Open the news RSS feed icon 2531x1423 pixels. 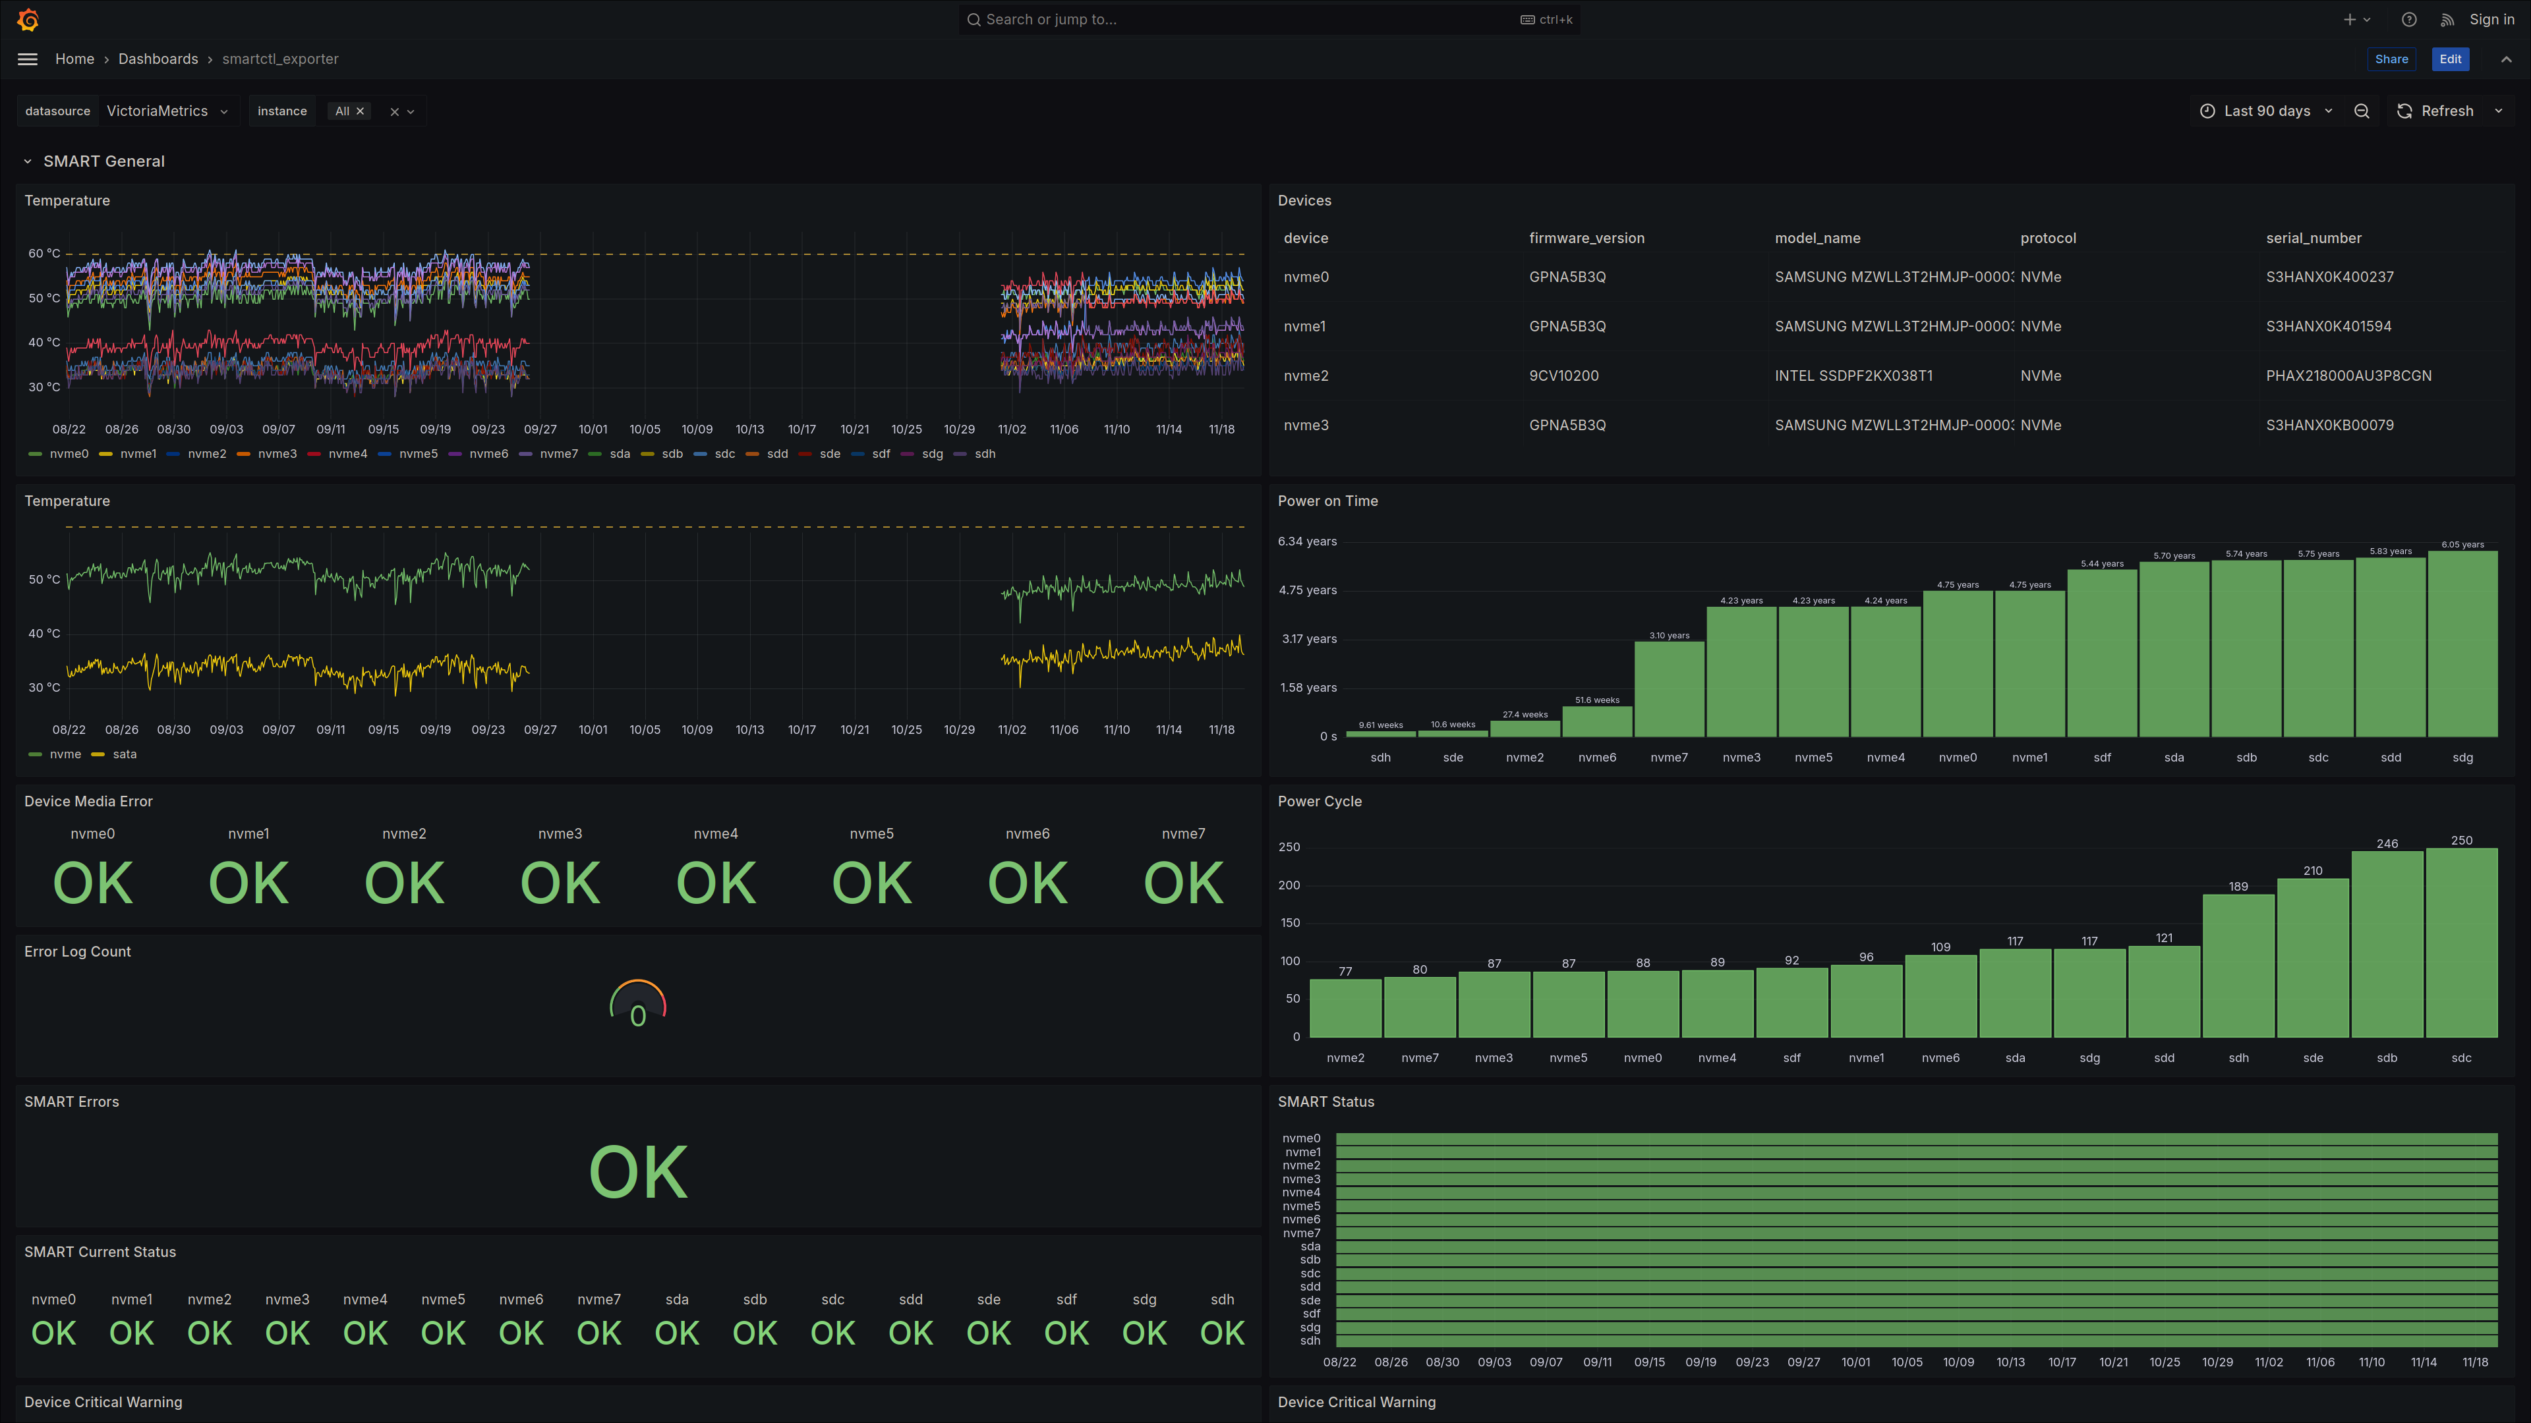[2447, 20]
